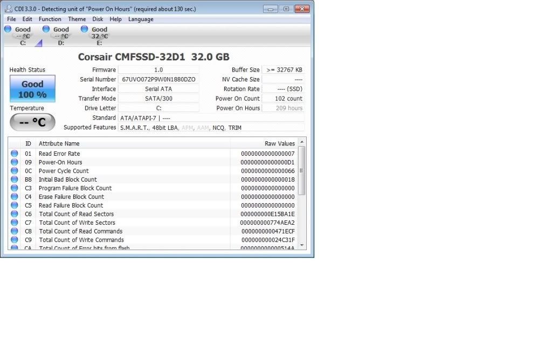The width and height of the screenshot is (552, 345).
Task: Click the -- °C temperature button
Action: [32, 122]
